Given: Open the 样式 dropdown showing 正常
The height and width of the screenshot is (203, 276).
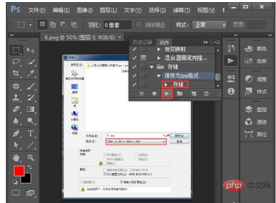Looking at the screenshot, I should click(x=210, y=25).
